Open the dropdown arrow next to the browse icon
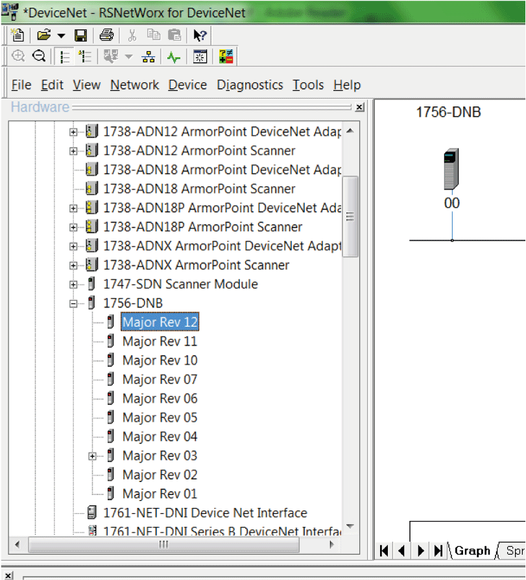 [128, 56]
